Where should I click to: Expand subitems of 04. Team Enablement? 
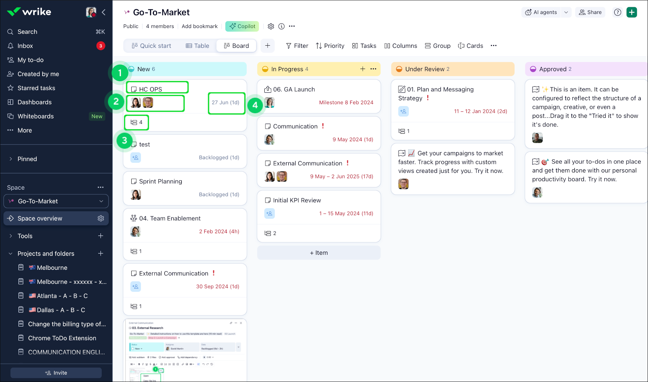(136, 251)
